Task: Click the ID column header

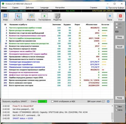Action: point(5,25)
